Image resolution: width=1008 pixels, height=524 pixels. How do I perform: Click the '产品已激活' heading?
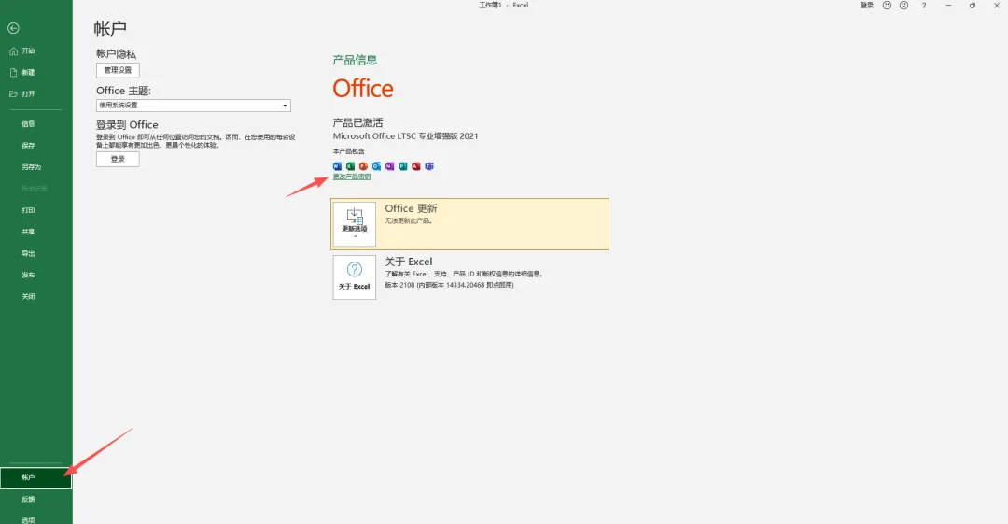[357, 122]
